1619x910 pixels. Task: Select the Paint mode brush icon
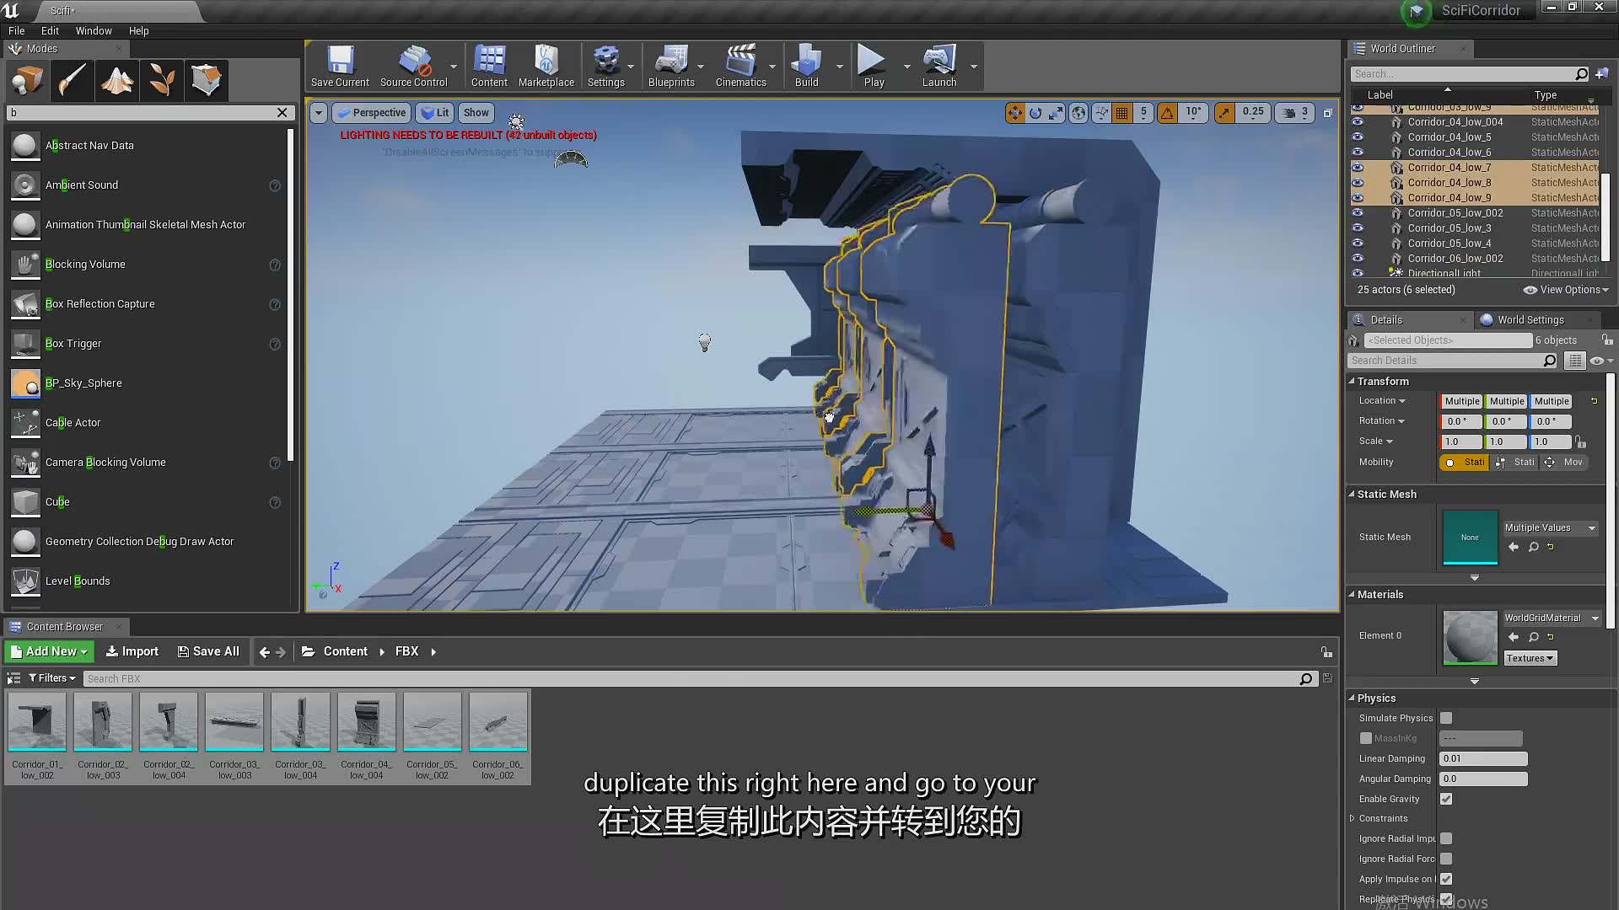(73, 81)
